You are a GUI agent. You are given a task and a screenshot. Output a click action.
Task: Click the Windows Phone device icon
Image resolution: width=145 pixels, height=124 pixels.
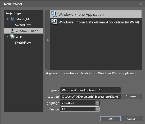pyautogui.click(x=12, y=31)
